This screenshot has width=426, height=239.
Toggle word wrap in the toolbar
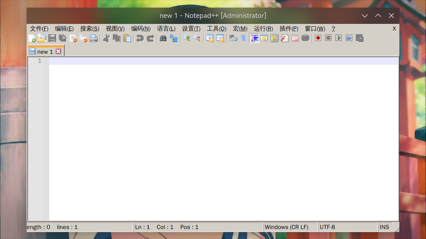[x=233, y=39]
